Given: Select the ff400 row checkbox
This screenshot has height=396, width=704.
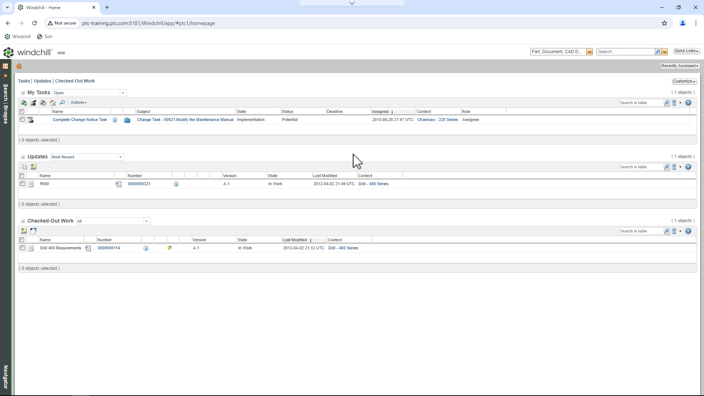Looking at the screenshot, I should (22, 184).
